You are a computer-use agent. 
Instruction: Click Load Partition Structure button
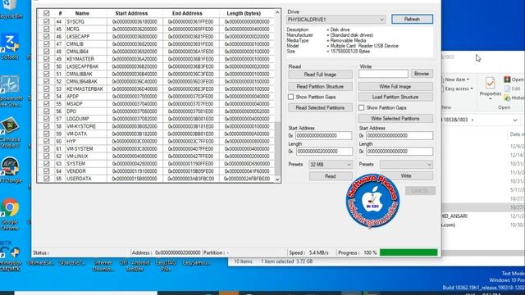point(395,97)
